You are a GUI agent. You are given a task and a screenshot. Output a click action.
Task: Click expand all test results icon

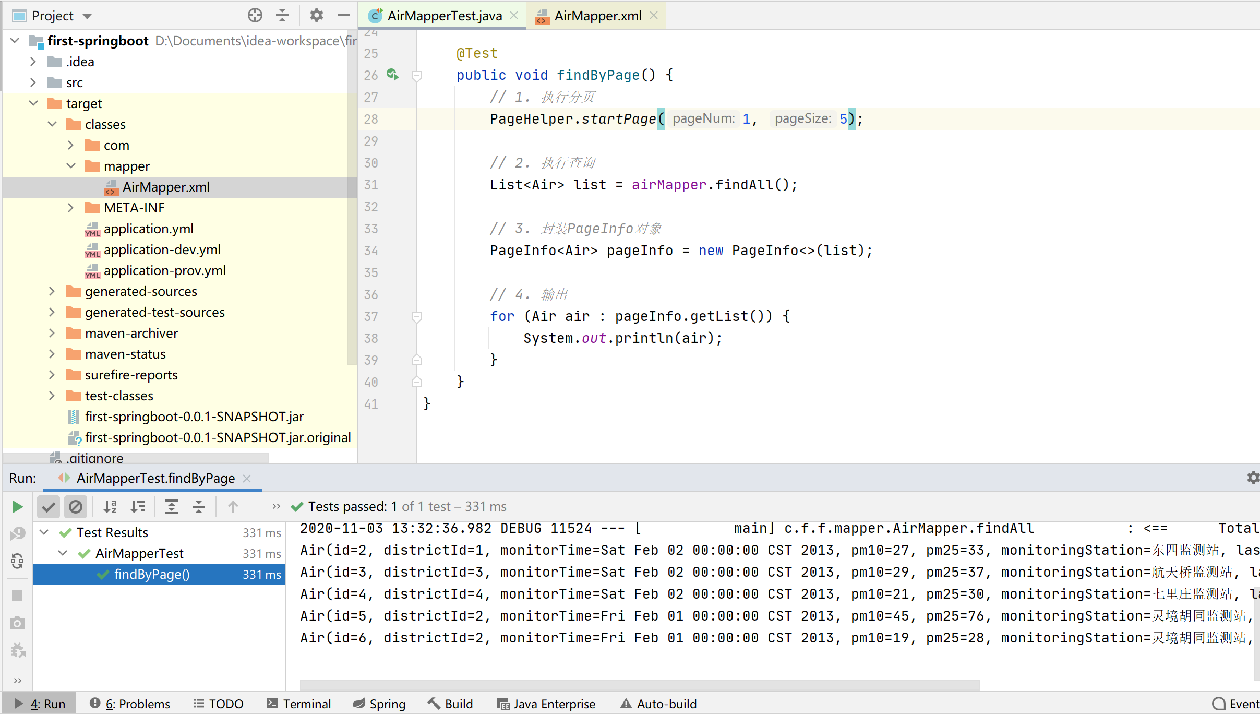[172, 506]
